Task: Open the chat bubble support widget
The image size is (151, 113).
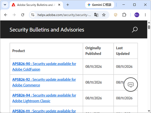Action: [131, 85]
